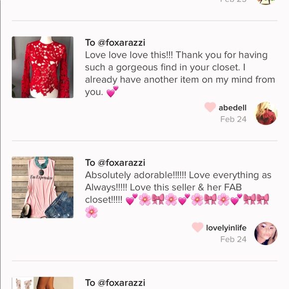Viewport: 289px width, 289px height.
Task: Open the abedell username link
Action: click(232, 108)
